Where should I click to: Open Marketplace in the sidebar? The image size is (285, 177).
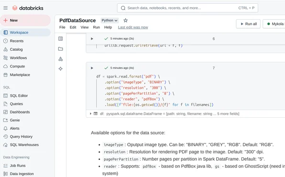[x=20, y=75]
